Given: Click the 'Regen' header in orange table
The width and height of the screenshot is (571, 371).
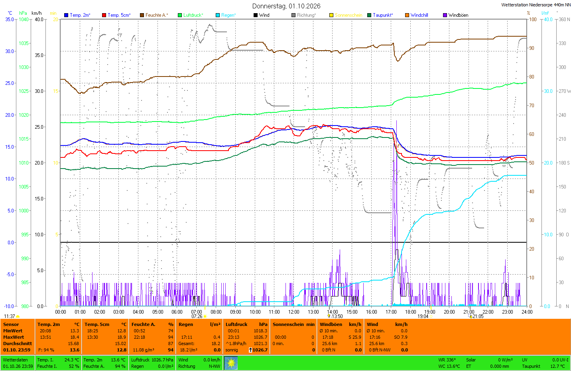Looking at the screenshot, I should [x=186, y=324].
